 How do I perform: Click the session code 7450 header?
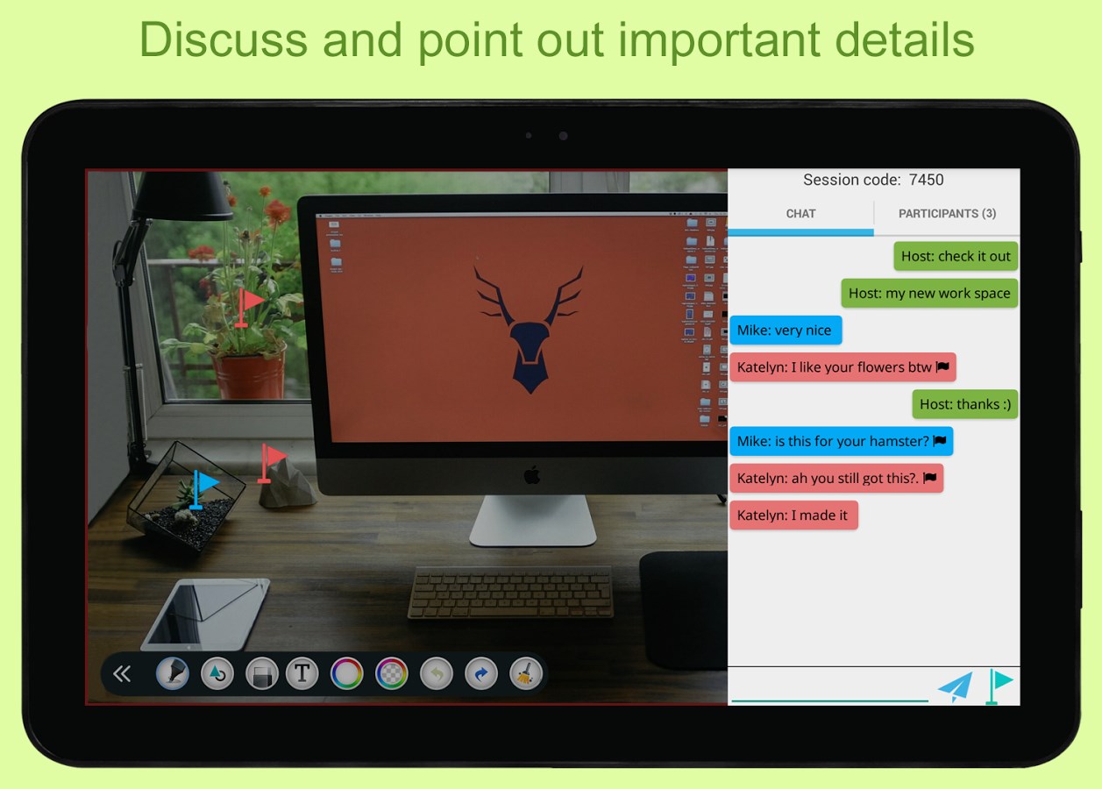pyautogui.click(x=873, y=180)
